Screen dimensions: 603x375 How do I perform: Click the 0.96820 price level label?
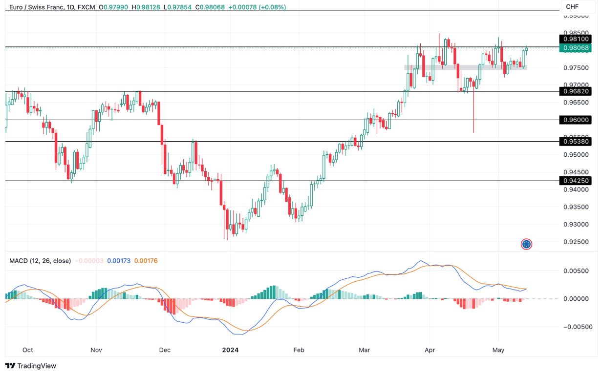575,91
